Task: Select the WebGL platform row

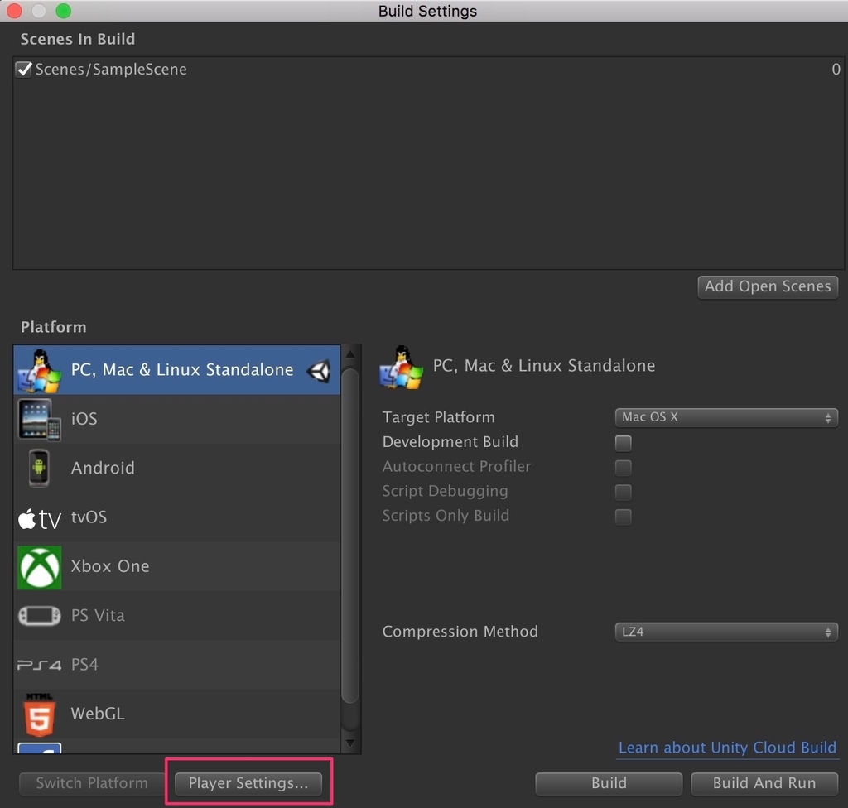Action: 177,714
